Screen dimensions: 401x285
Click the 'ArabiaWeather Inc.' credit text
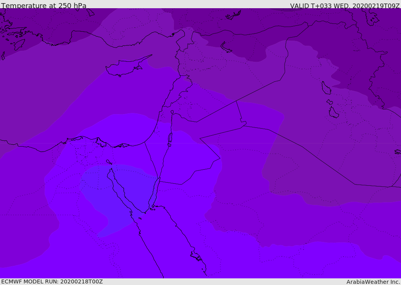(x=373, y=282)
